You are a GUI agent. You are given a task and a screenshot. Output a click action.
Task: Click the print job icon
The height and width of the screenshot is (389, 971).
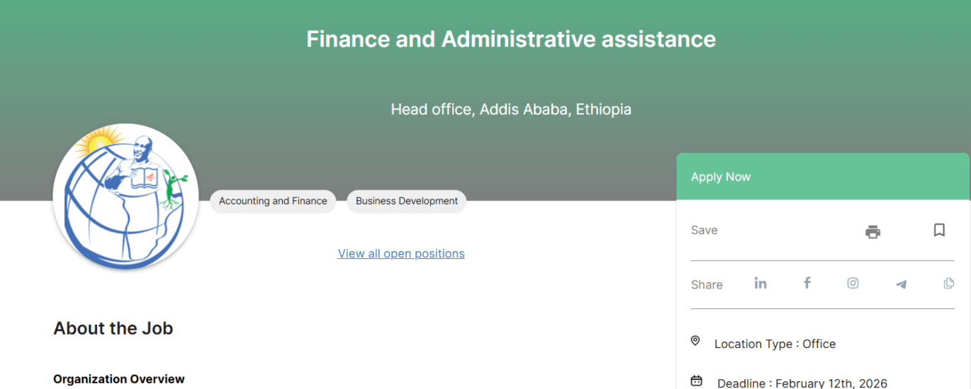point(872,231)
